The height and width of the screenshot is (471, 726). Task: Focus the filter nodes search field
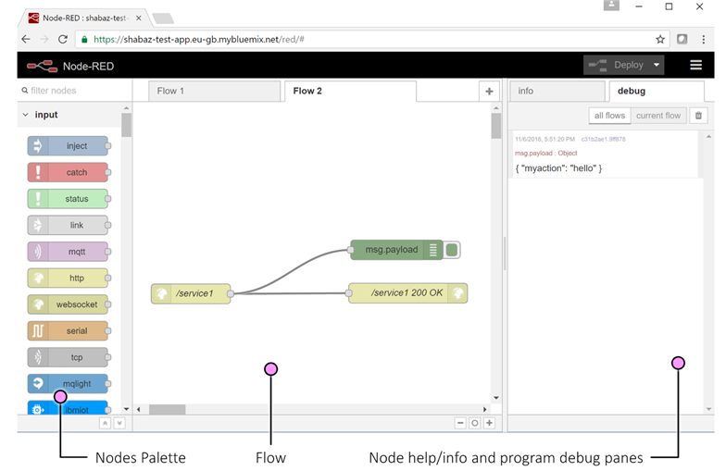coord(74,91)
